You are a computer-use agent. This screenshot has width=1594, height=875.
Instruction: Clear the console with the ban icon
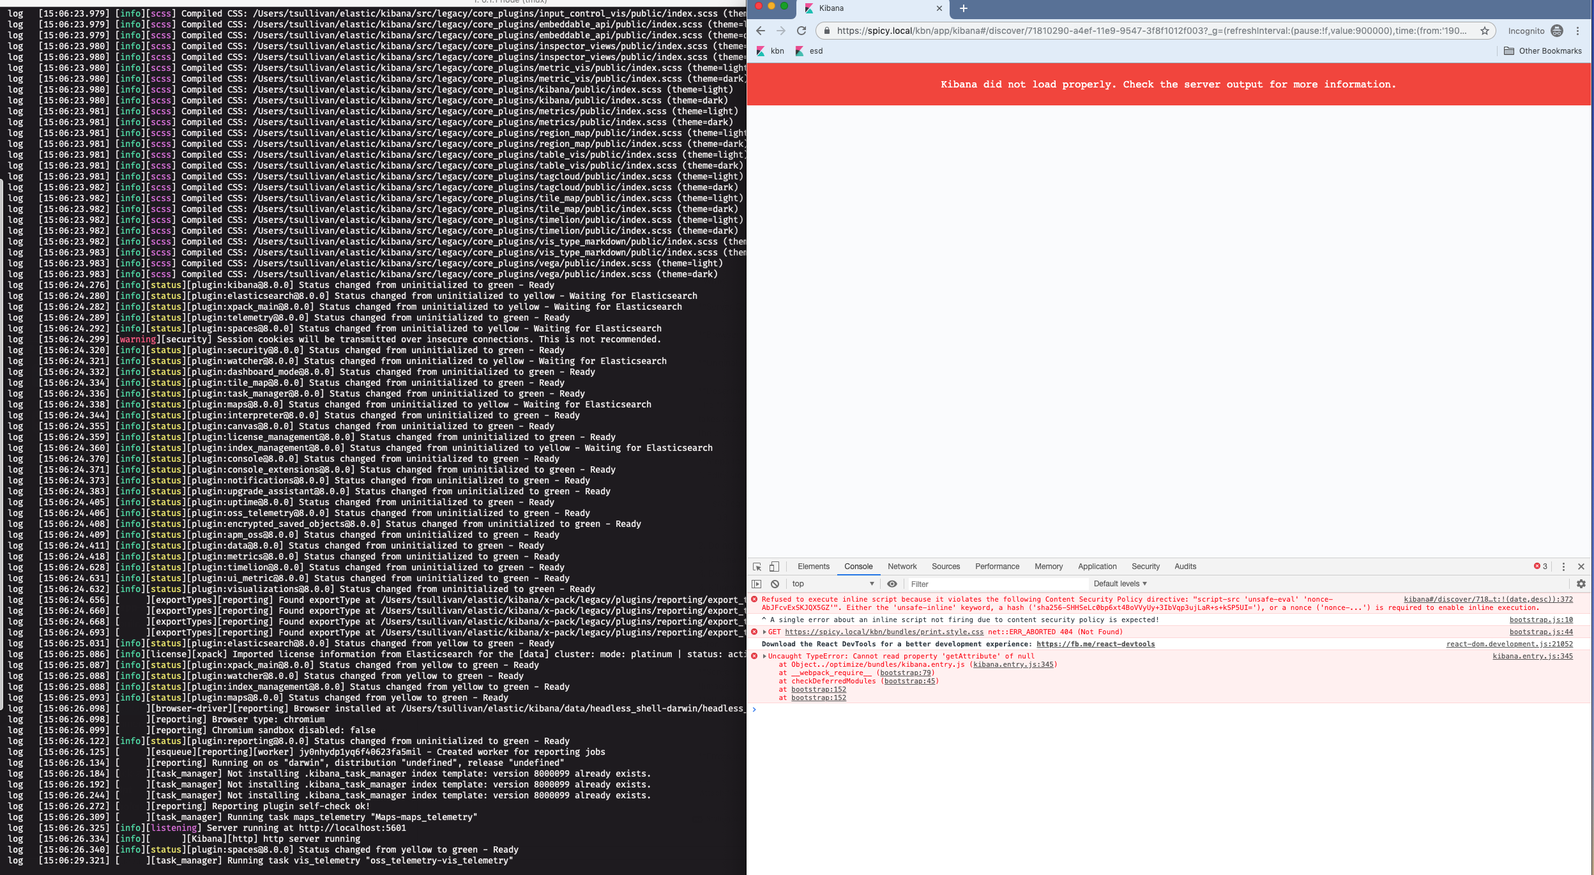(x=775, y=584)
